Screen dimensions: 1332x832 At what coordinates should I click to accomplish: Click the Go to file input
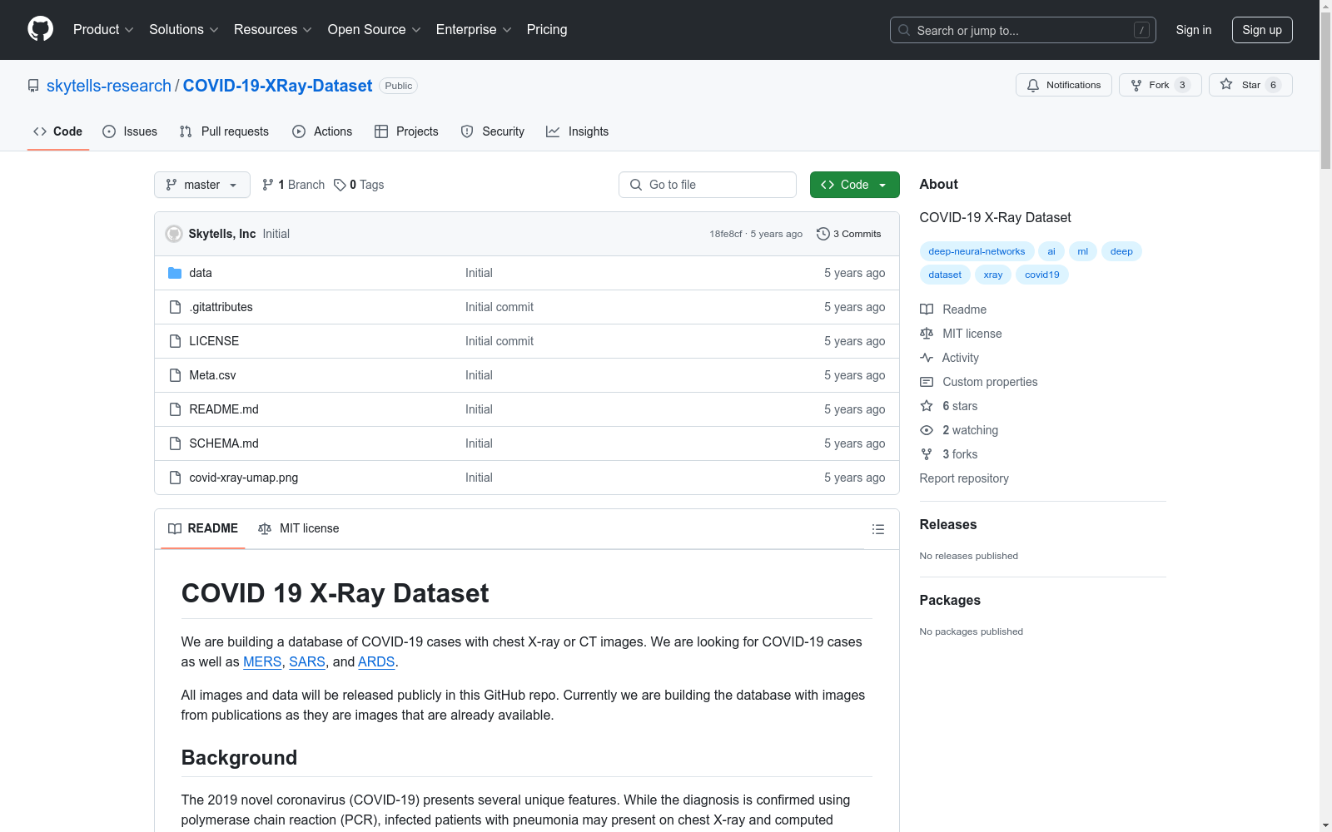point(708,185)
